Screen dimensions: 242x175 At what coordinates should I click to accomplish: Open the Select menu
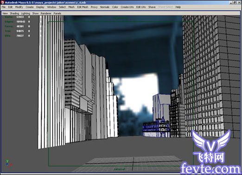[62, 7]
